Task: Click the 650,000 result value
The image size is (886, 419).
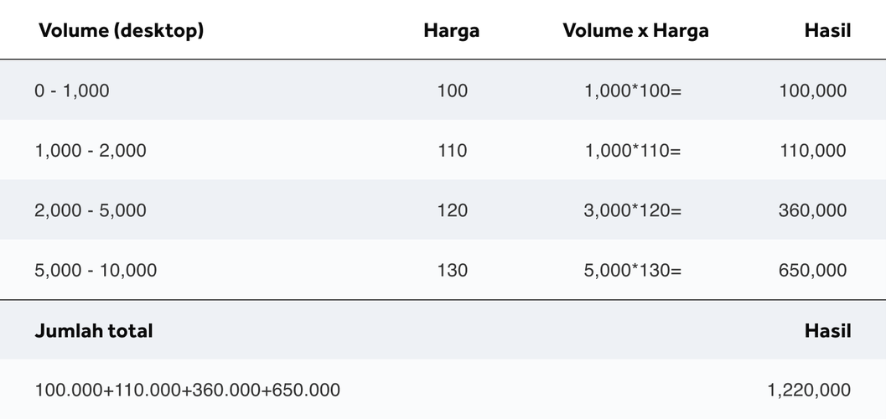Action: [x=813, y=271]
